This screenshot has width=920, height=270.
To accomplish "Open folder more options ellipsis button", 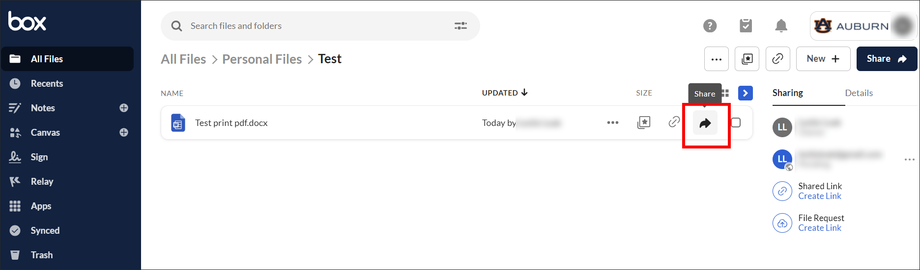I will (x=717, y=59).
